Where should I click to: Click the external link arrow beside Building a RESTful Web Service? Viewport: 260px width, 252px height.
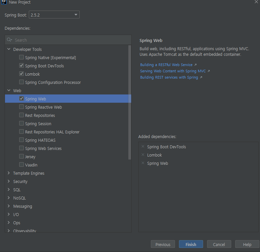click(195, 65)
